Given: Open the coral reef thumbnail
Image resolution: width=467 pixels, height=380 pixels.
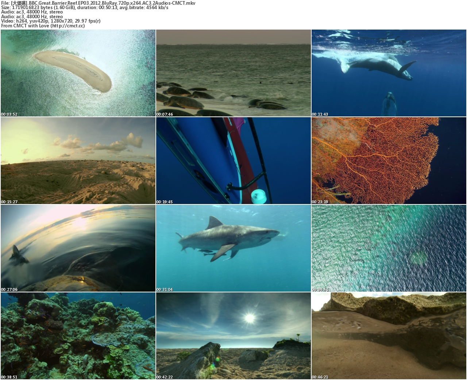Looking at the screenshot, I should click(78, 336).
